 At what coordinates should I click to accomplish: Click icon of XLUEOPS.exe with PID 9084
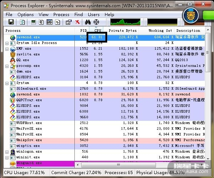[13, 106]
